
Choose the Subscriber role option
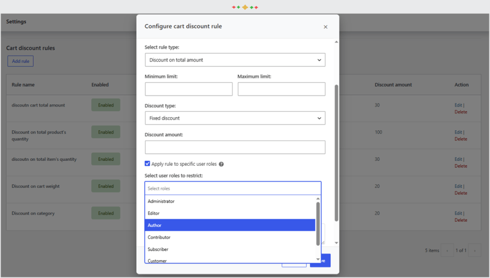(230, 249)
